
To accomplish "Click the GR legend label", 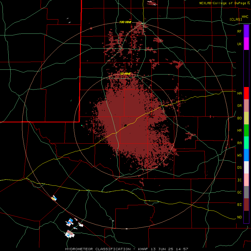I will click(239, 106).
